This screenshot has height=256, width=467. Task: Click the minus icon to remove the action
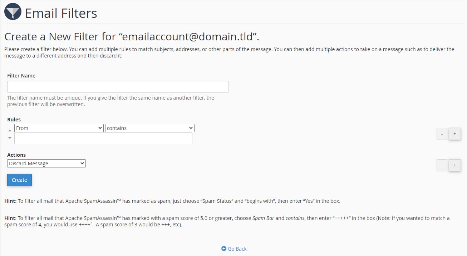click(442, 165)
